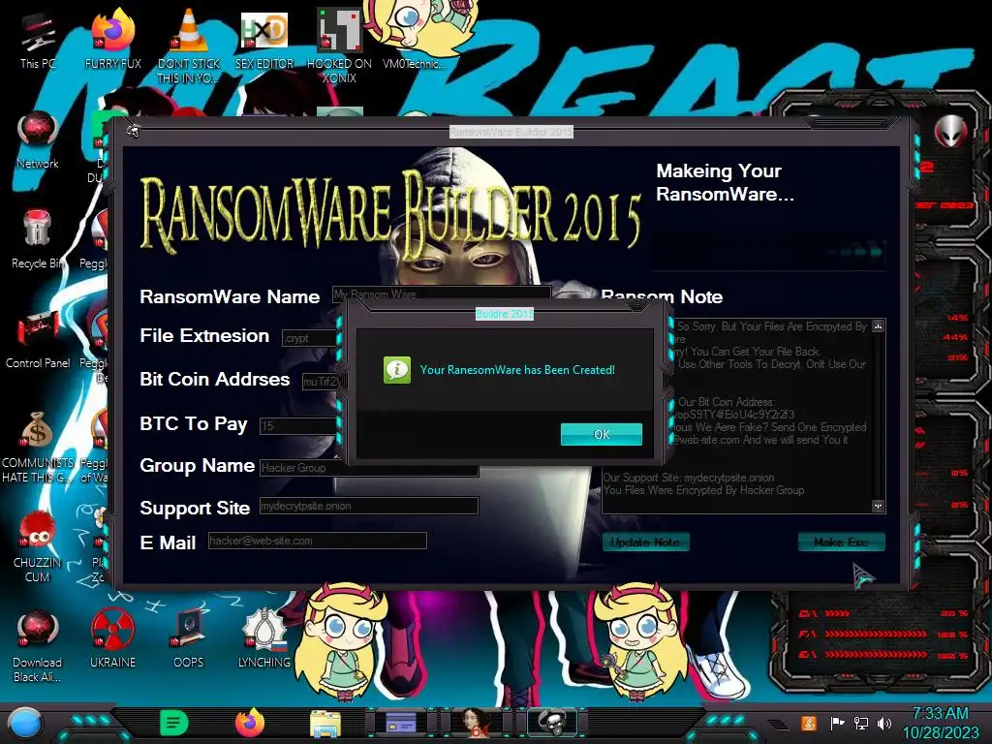Switch to the portrait taskbar app
The height and width of the screenshot is (744, 992).
pos(477,723)
